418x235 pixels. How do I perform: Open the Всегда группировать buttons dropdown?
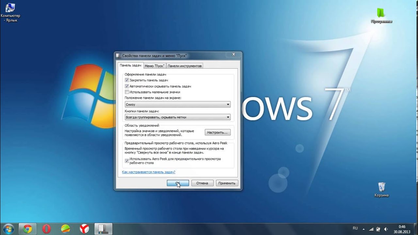coord(178,117)
